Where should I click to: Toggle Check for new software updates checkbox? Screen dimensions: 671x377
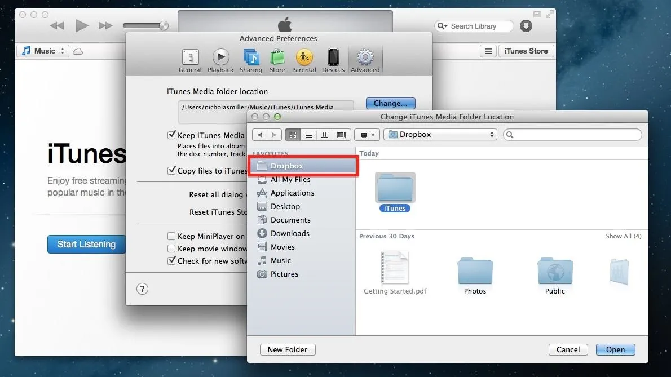point(171,261)
